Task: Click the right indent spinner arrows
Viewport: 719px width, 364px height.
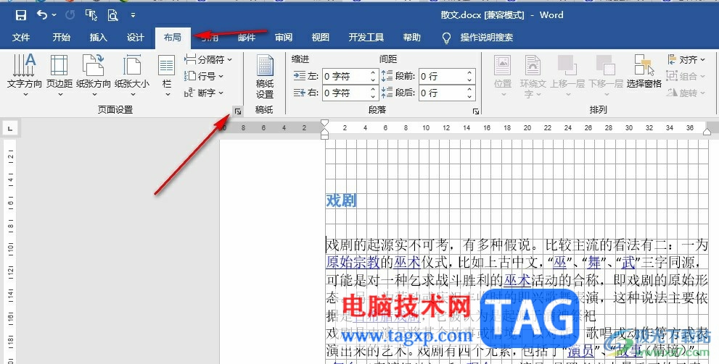Action: [374, 93]
